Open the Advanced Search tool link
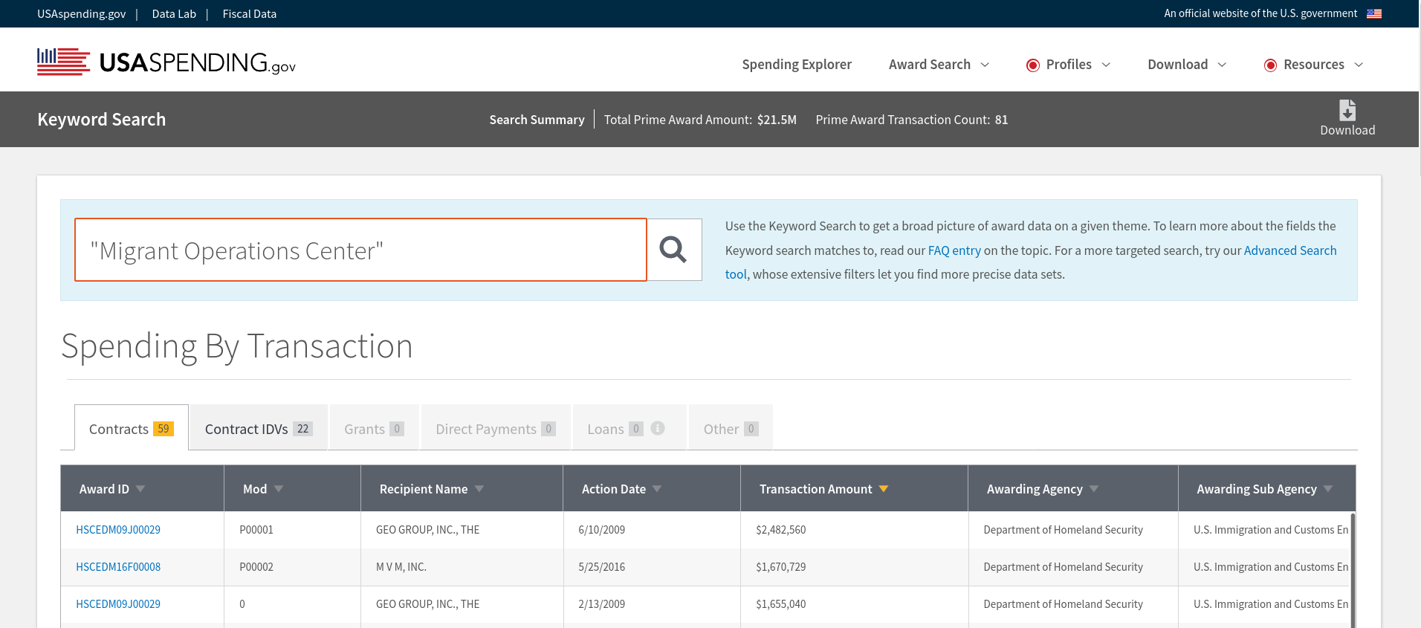Viewport: 1421px width, 628px height. [x=1290, y=250]
